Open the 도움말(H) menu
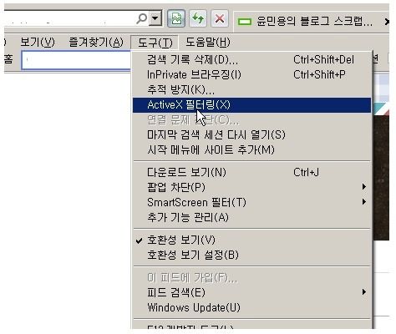This screenshot has width=396, height=334. point(208,43)
